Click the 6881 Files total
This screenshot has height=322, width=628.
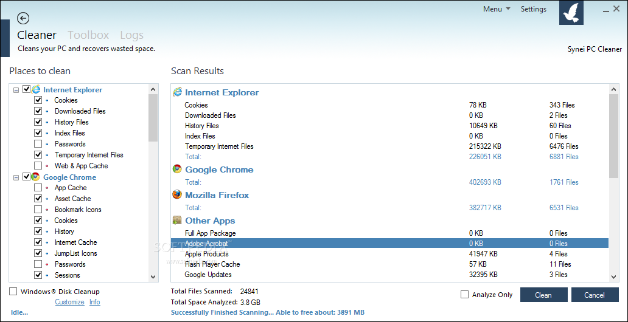(x=564, y=156)
